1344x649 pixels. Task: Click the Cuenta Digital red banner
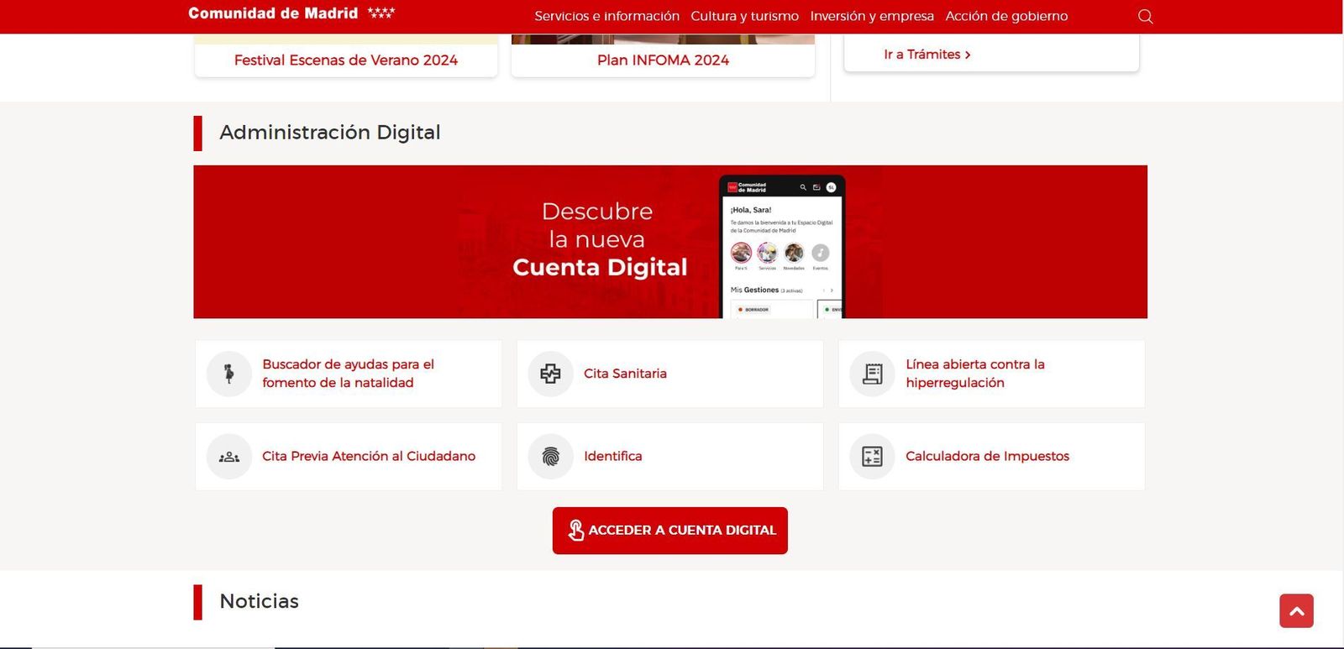(670, 242)
